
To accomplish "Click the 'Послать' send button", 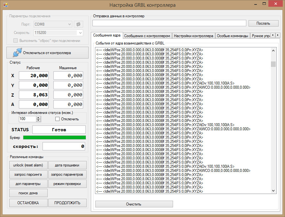I will pos(263,23).
